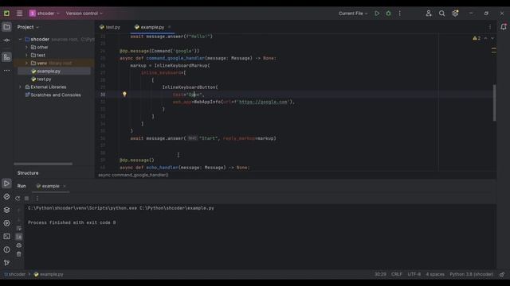Click the editor vertical scrollbar thumb
This screenshot has height=286, width=510.
click(x=494, y=102)
